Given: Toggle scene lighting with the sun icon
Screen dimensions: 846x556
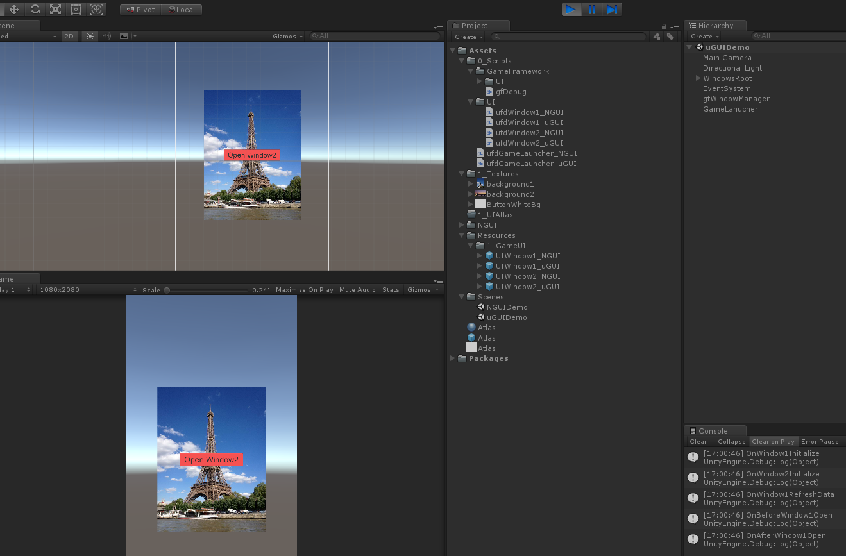Looking at the screenshot, I should click(90, 37).
